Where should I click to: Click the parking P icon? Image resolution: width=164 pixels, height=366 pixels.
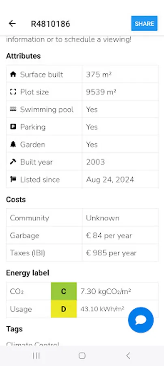(13, 127)
